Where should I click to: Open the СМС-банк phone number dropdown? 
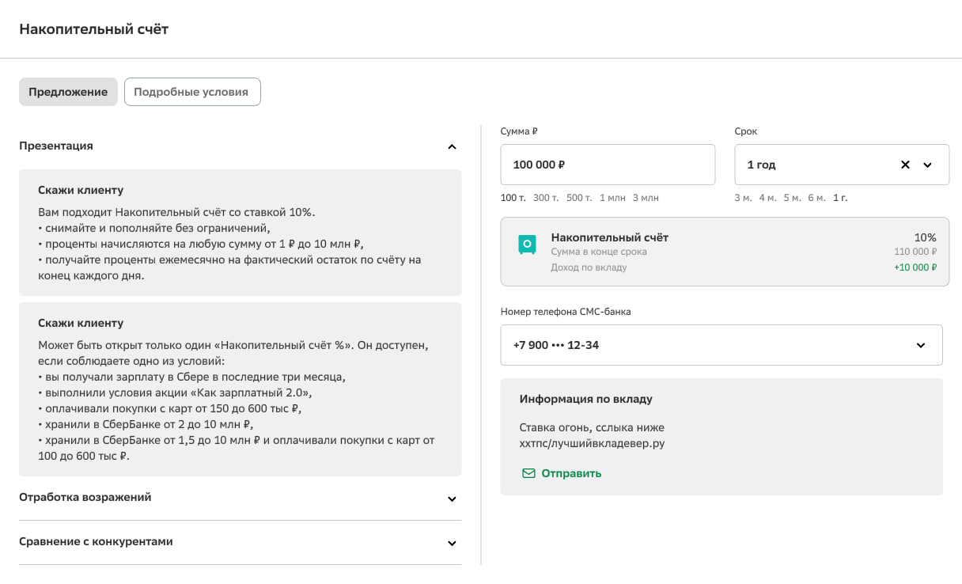click(921, 345)
